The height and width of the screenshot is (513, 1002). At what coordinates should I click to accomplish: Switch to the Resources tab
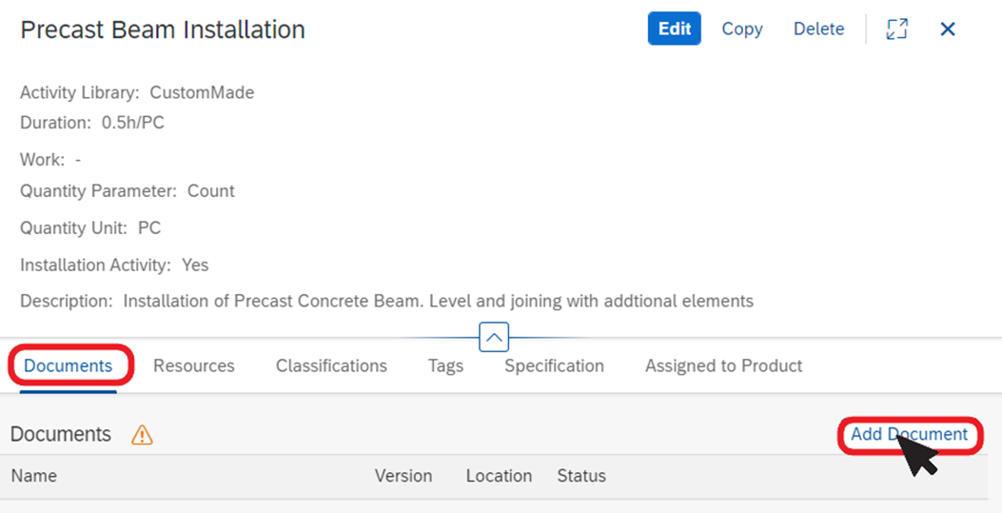coord(193,366)
